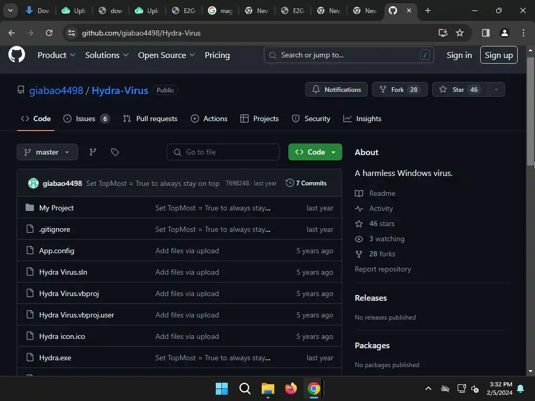The width and height of the screenshot is (535, 401).
Task: Open the My Project folder
Action: [56, 208]
